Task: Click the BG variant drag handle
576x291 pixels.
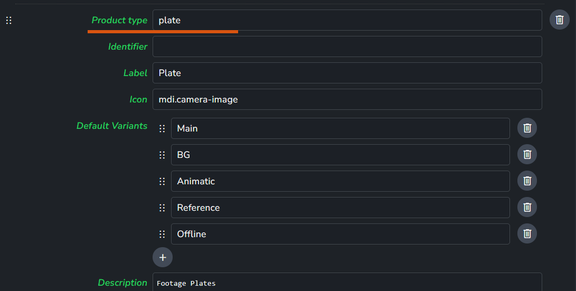Action: pos(162,155)
